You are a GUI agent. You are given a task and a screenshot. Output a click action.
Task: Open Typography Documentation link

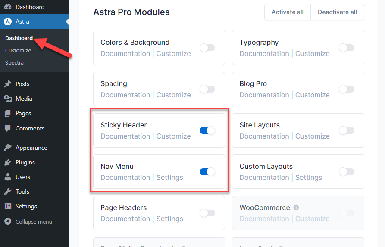click(x=264, y=53)
